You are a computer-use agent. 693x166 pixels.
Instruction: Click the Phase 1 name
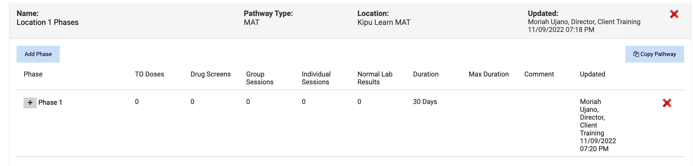coord(50,102)
